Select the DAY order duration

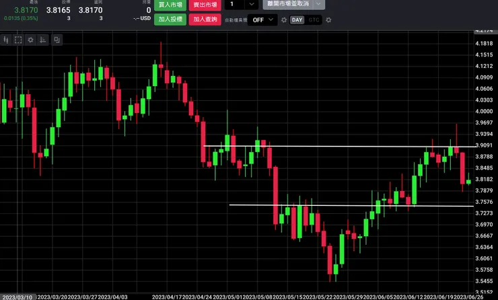(297, 20)
